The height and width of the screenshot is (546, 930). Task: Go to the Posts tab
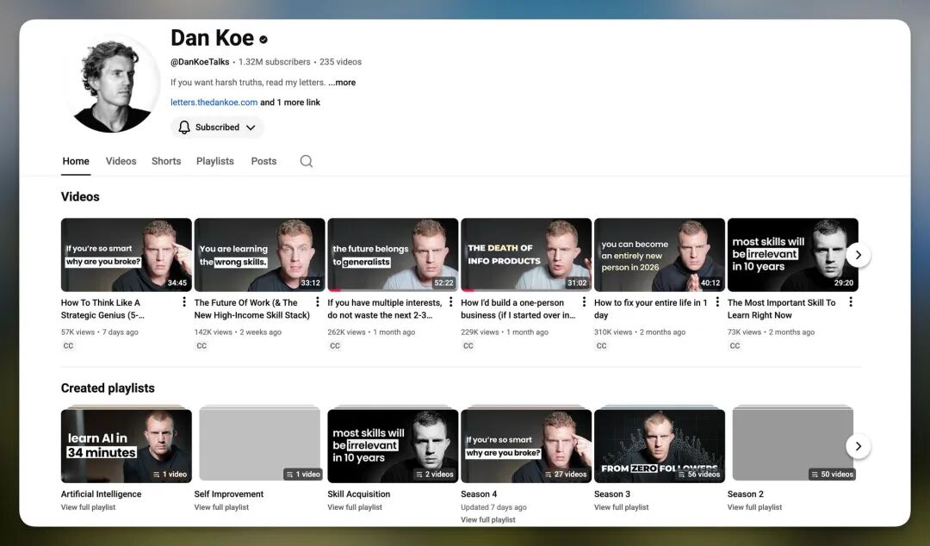(x=264, y=161)
